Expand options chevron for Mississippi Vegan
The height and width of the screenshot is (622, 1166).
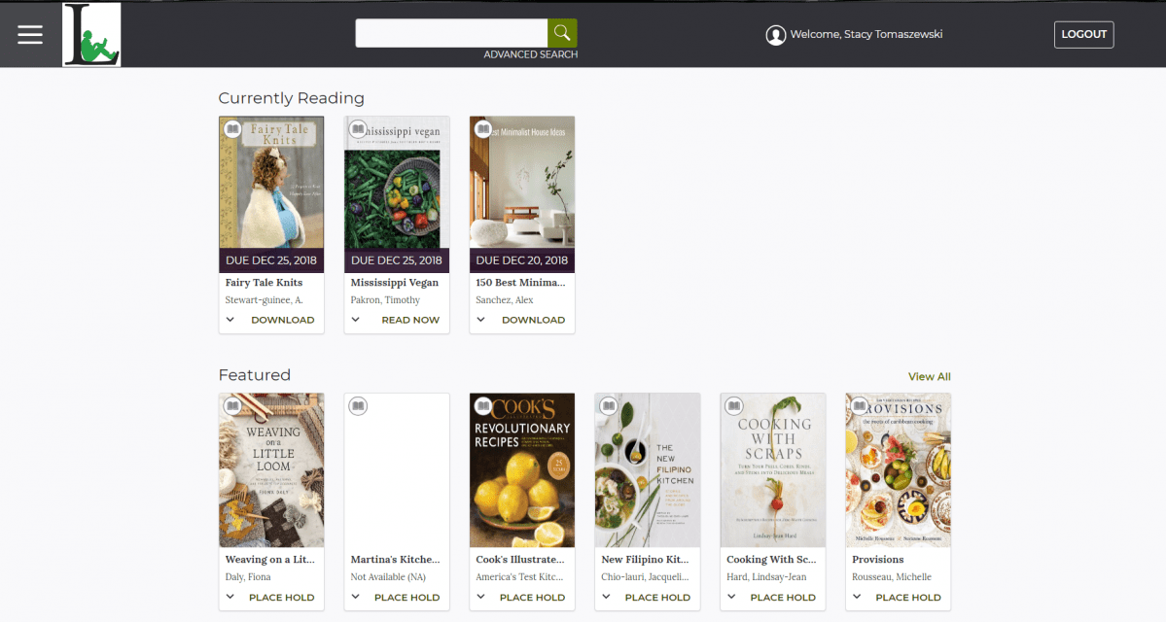(x=356, y=320)
